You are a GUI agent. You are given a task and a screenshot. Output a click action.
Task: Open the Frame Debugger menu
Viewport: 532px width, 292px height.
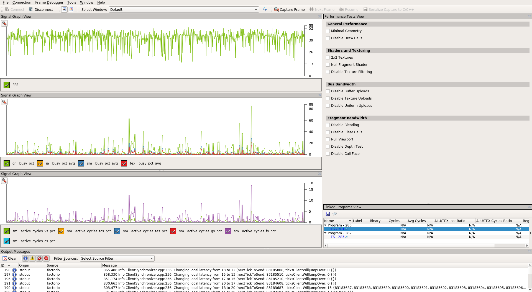(49, 2)
